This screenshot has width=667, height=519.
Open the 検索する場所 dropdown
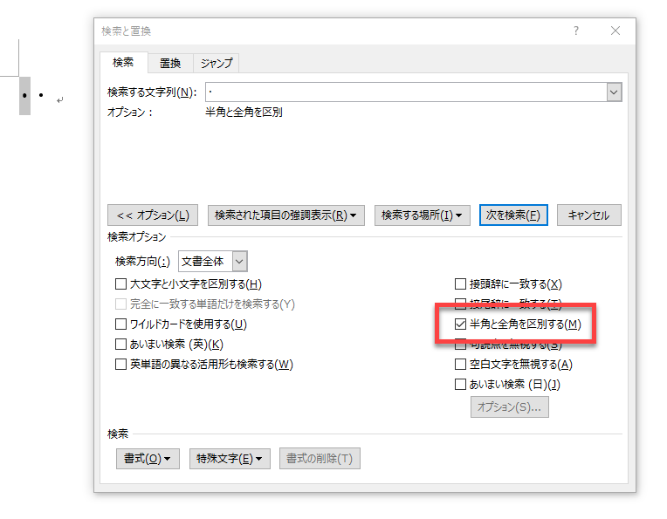coord(423,215)
